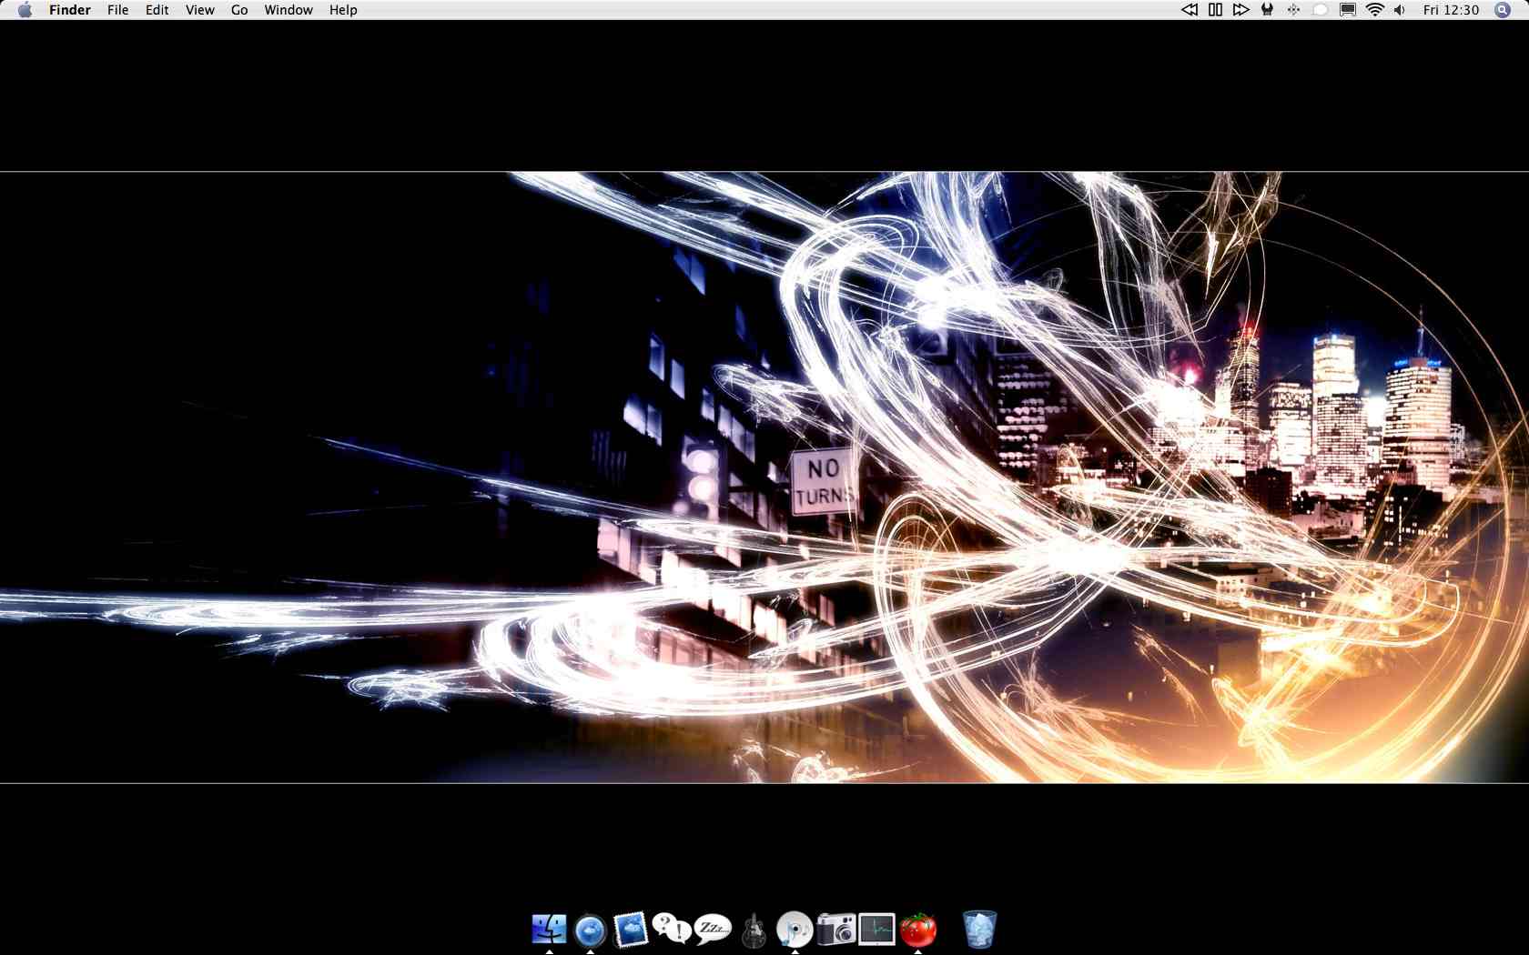Open the Help menu

343,10
